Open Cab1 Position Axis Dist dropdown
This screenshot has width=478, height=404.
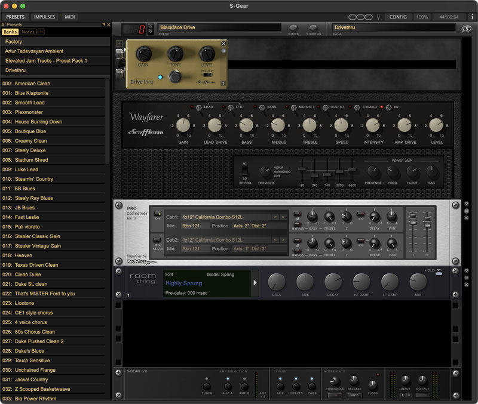[259, 226]
